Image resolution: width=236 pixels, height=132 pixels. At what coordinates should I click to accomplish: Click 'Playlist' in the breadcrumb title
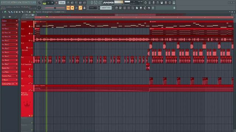pos(38,12)
